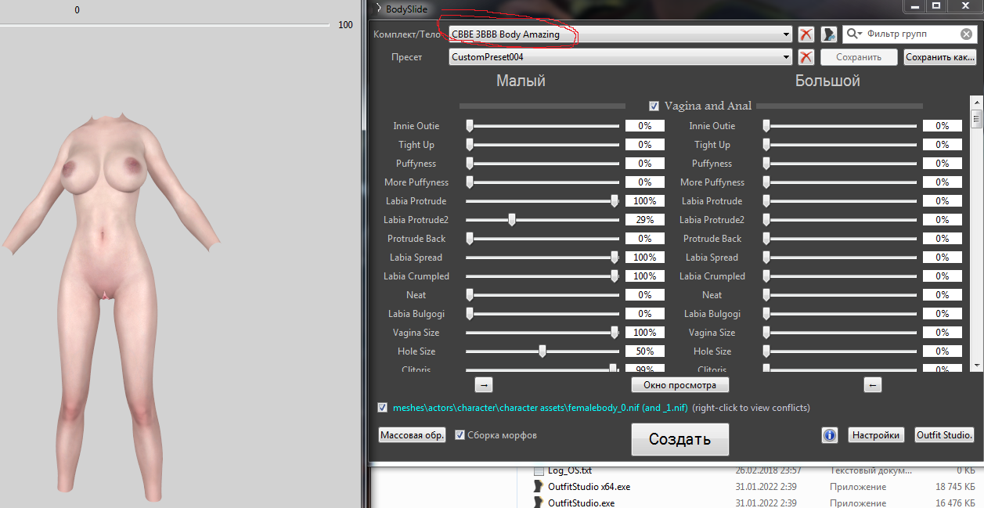Click the body outfit icon with blue arrow
Viewport: 984px width, 508px height.
pyautogui.click(x=828, y=34)
